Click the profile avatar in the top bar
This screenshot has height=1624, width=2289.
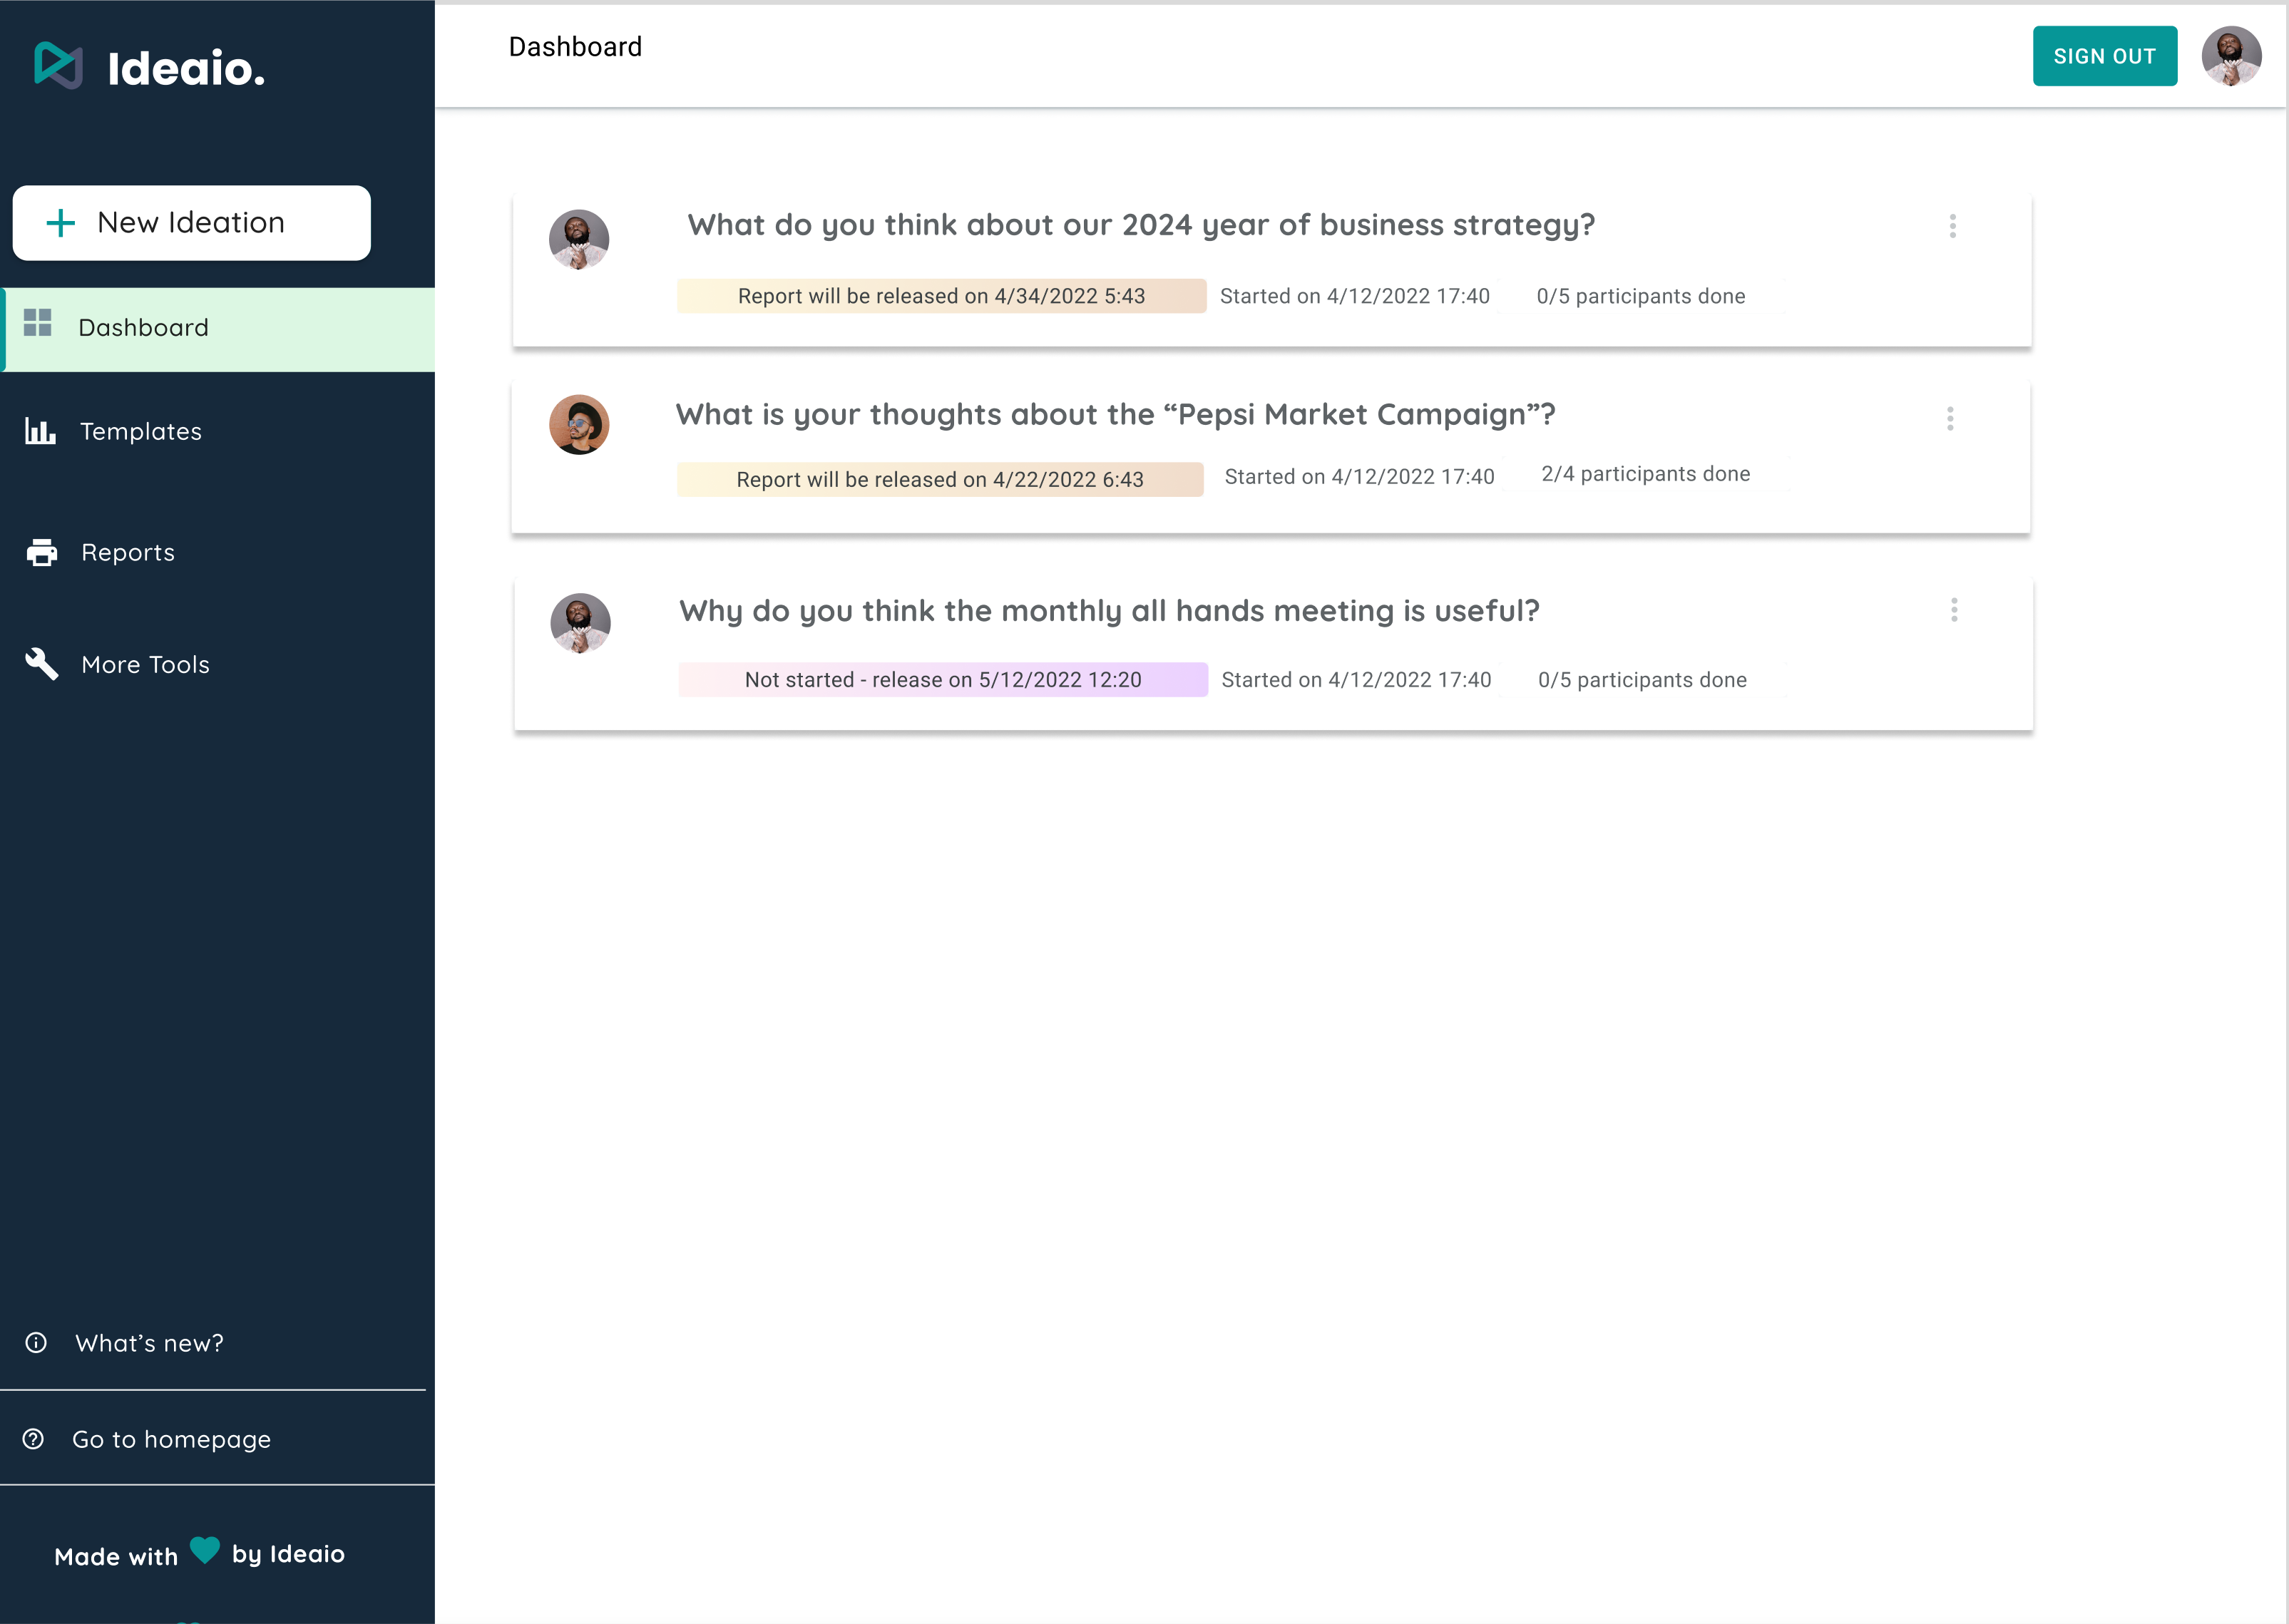pyautogui.click(x=2231, y=56)
